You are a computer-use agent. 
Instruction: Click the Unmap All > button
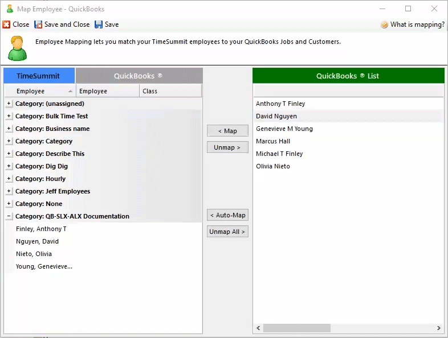pyautogui.click(x=227, y=232)
